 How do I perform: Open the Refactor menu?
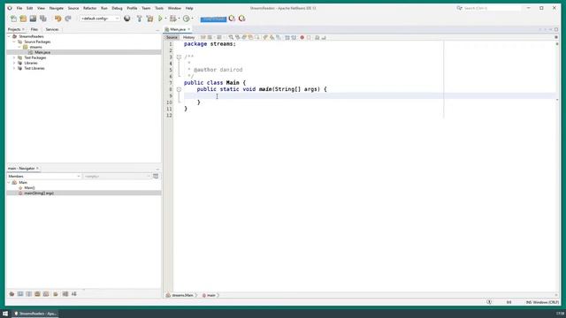tap(90, 8)
